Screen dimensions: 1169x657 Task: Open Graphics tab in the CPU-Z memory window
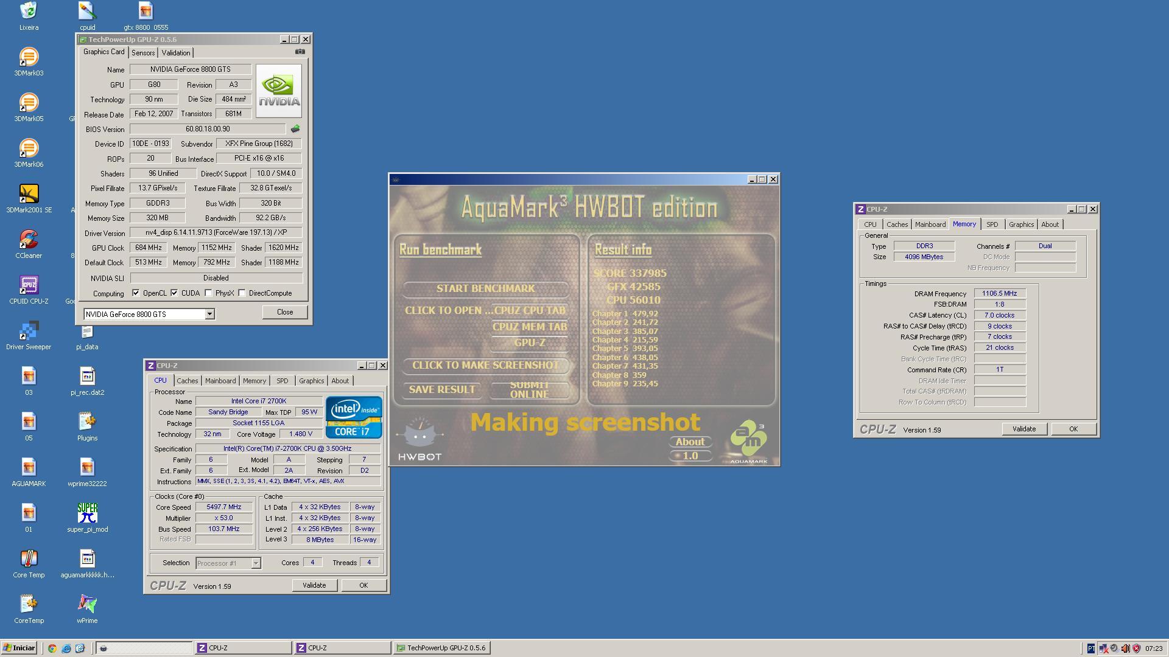point(1022,224)
